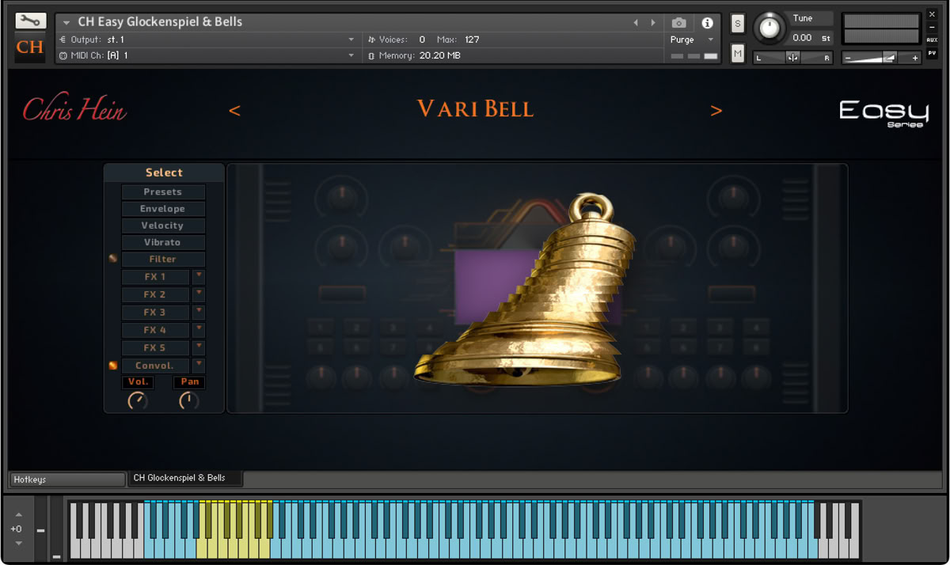Open the instrument info icon

point(707,23)
